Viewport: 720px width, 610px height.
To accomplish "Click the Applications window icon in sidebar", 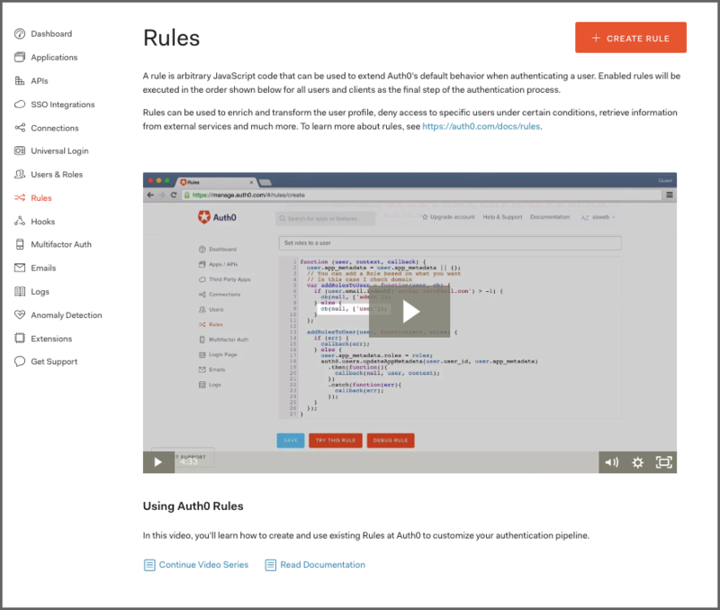I will coord(20,57).
